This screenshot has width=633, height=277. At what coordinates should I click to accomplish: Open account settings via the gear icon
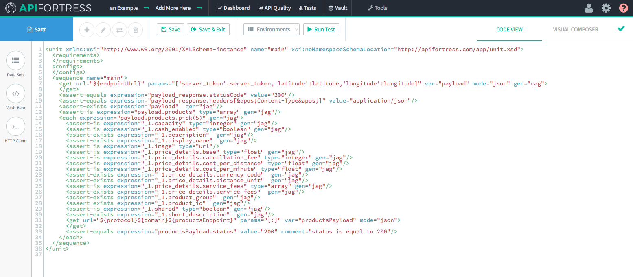click(606, 8)
